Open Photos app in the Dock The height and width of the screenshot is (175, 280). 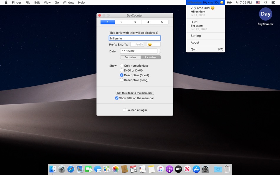(x=116, y=169)
